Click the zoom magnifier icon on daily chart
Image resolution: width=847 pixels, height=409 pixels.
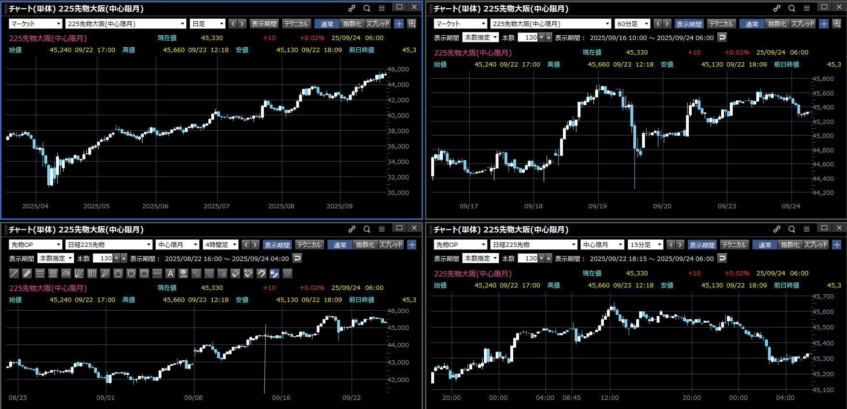[412, 24]
